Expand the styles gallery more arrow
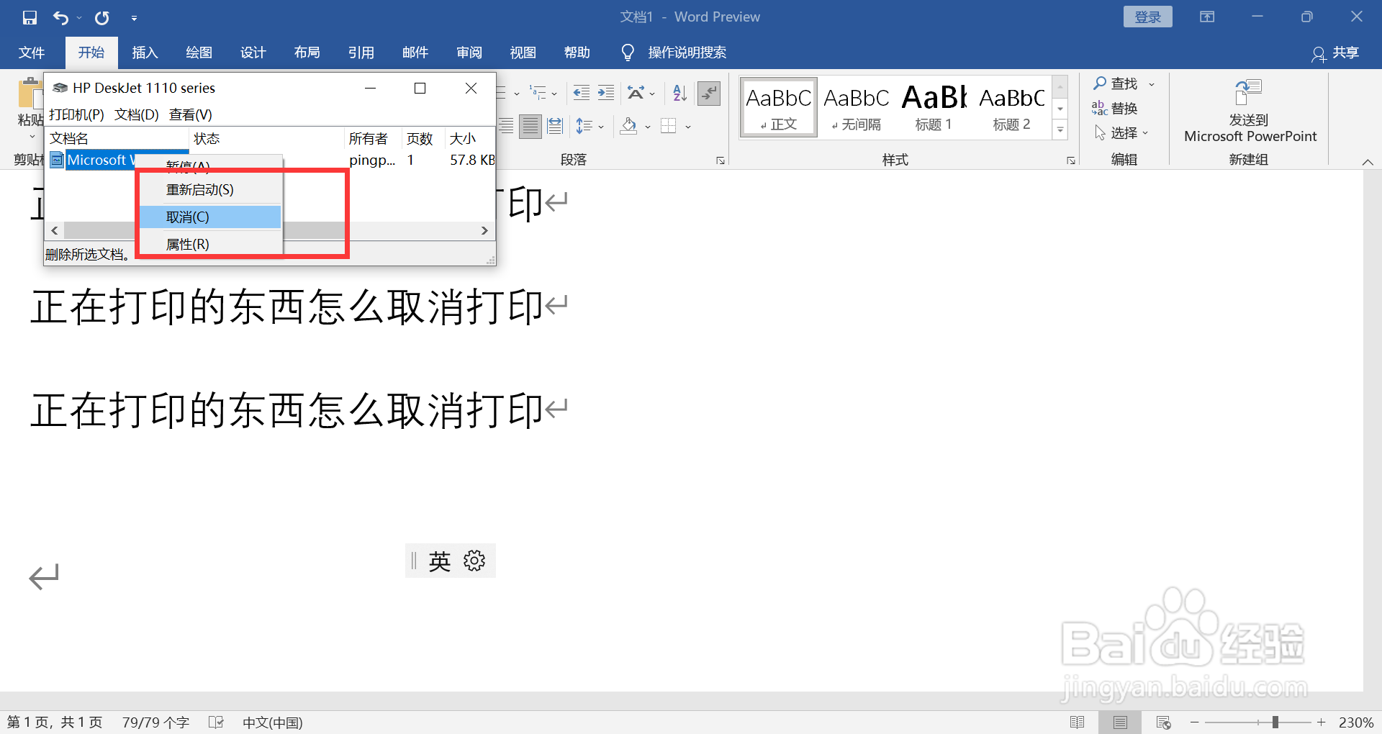 (x=1060, y=130)
